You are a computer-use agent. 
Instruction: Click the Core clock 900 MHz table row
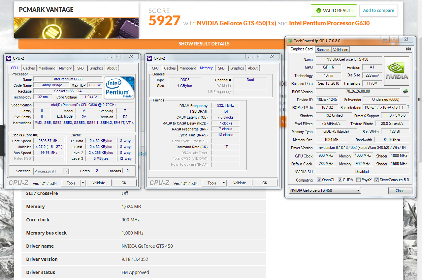pos(144,220)
